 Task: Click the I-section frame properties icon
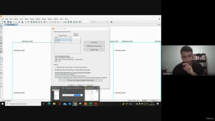coord(107,22)
